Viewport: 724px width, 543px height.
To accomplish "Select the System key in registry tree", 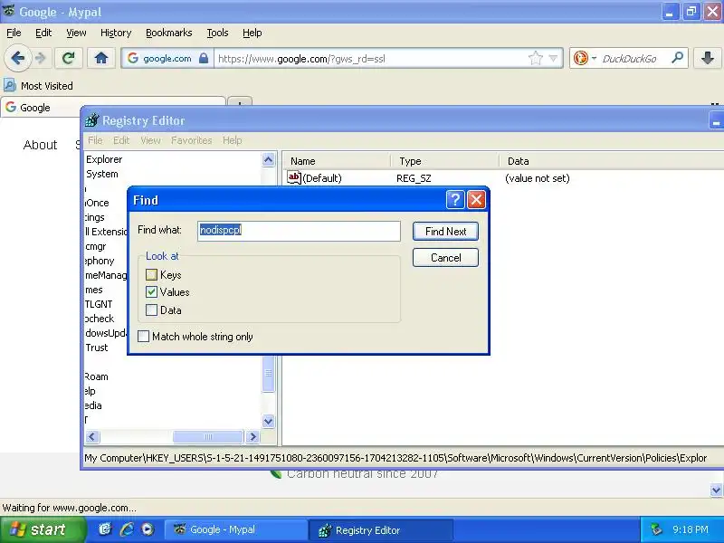I will point(101,174).
